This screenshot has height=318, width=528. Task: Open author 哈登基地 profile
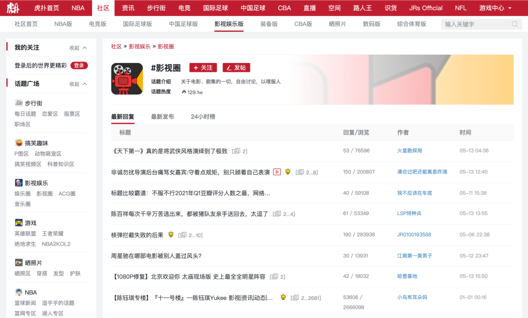(407, 276)
